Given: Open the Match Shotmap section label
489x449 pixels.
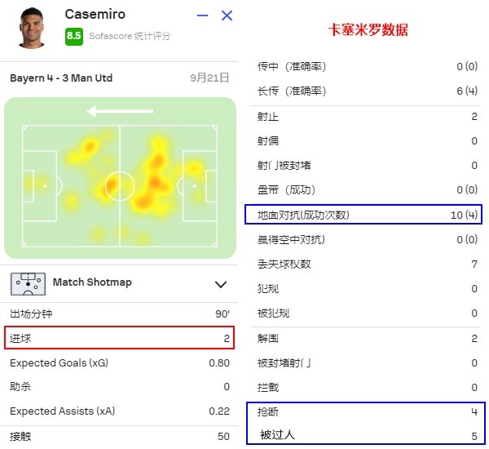Looking at the screenshot, I should pos(92,282).
